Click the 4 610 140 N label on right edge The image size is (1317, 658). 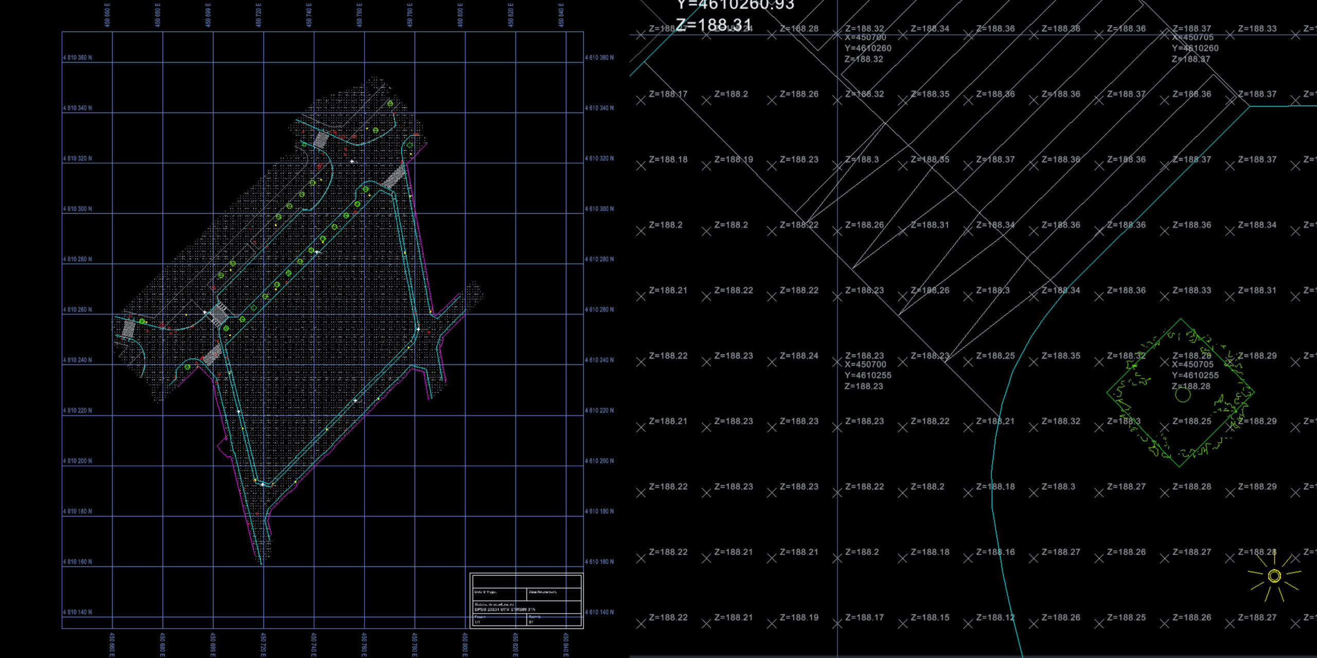click(x=599, y=612)
